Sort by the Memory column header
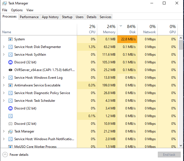 (107, 30)
